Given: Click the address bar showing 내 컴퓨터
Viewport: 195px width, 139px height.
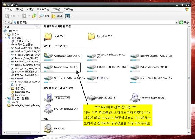Looking at the screenshot, I should [94, 22].
